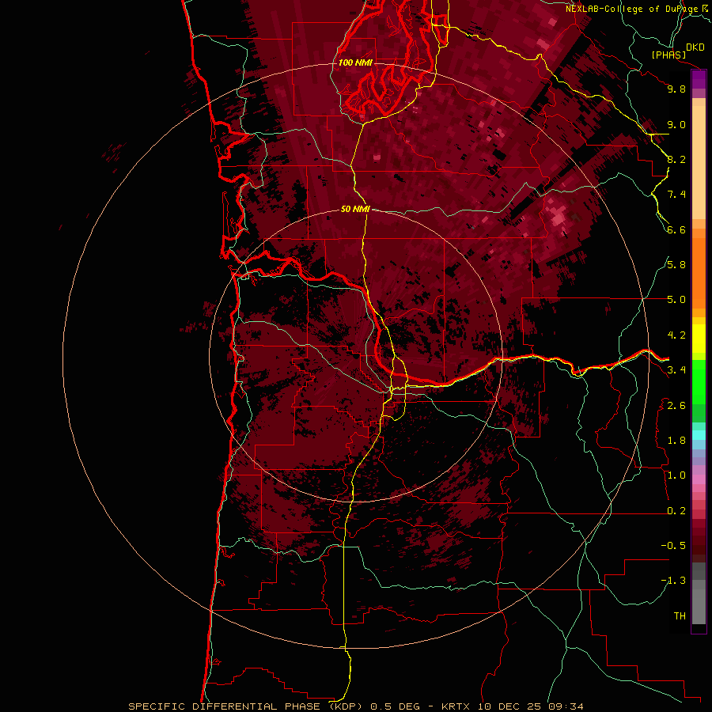712x712 pixels.
Task: Click the 8.2 legend value
Action: point(676,159)
